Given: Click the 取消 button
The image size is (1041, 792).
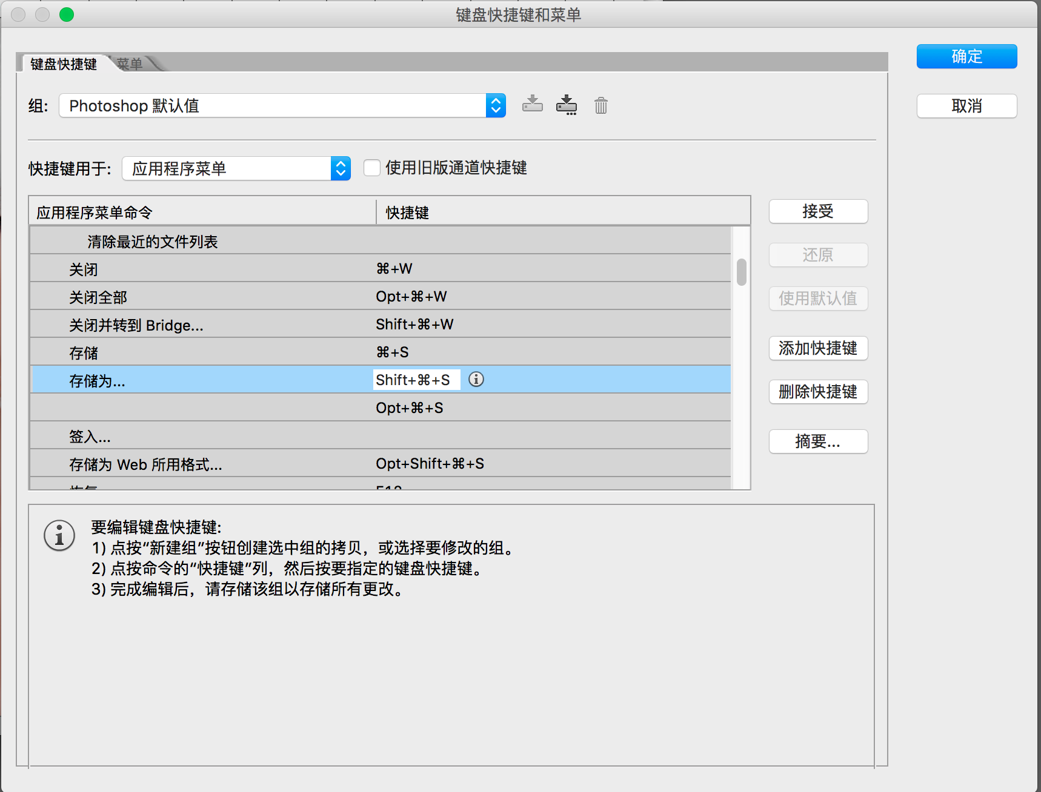Looking at the screenshot, I should tap(966, 106).
